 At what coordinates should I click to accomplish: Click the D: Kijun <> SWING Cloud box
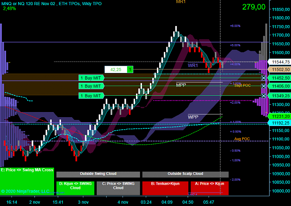click(x=75, y=188)
